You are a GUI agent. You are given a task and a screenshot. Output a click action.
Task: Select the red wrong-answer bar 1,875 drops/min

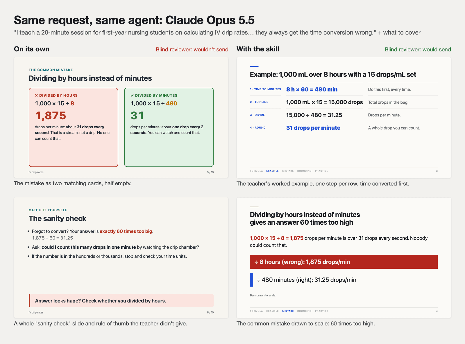click(x=344, y=262)
